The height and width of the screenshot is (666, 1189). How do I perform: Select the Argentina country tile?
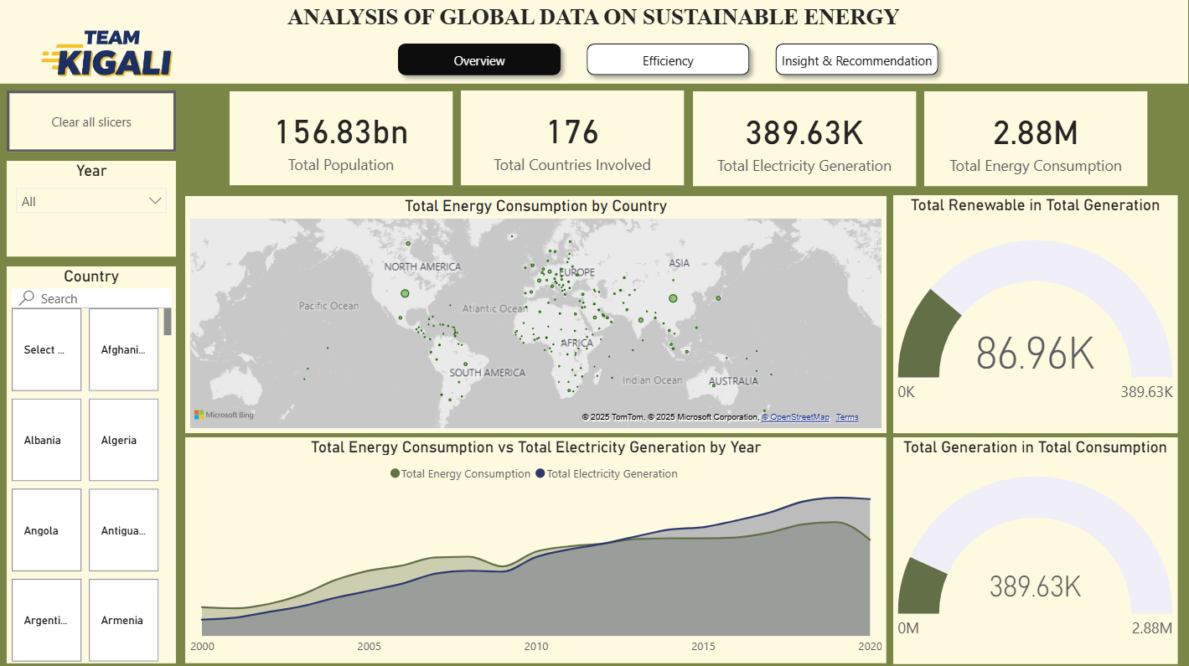pos(46,620)
